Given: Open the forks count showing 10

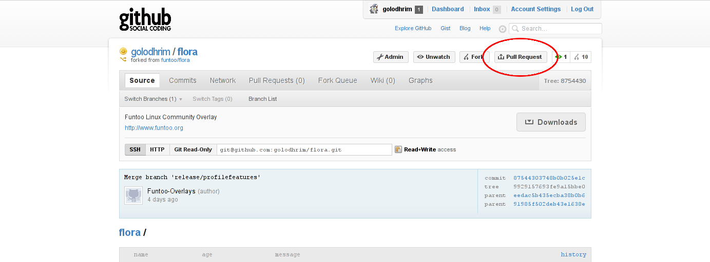Looking at the screenshot, I should click(581, 57).
